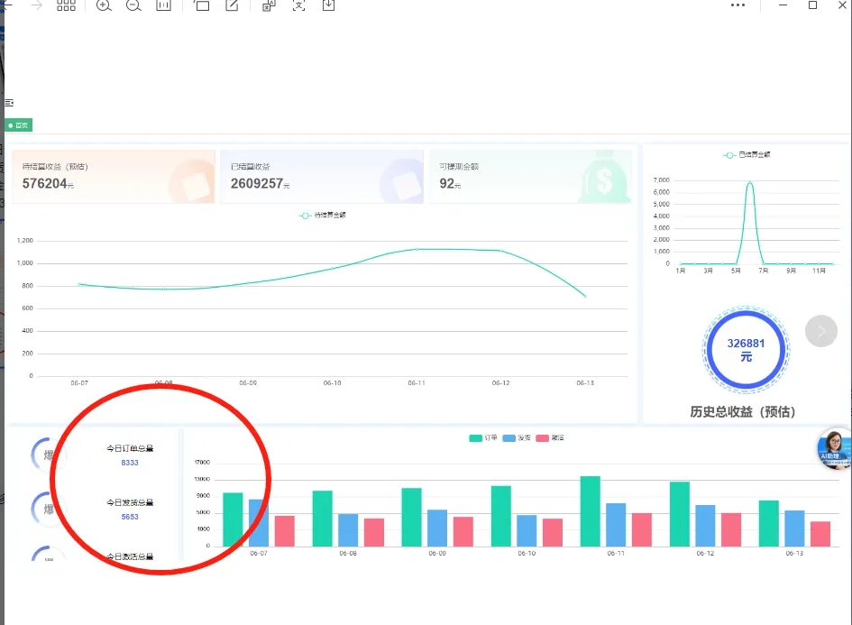852x625 pixels.
Task: Toggle the 已结算金额 legend on yearly chart
Action: [747, 155]
